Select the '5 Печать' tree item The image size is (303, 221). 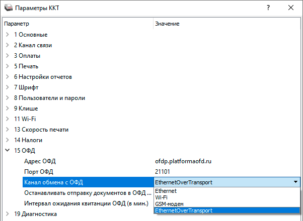(26, 66)
